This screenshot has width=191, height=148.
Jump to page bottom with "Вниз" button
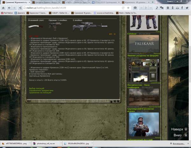tap(180, 135)
